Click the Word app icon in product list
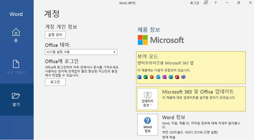Viewport: 254px width, 140px height. coord(139,77)
